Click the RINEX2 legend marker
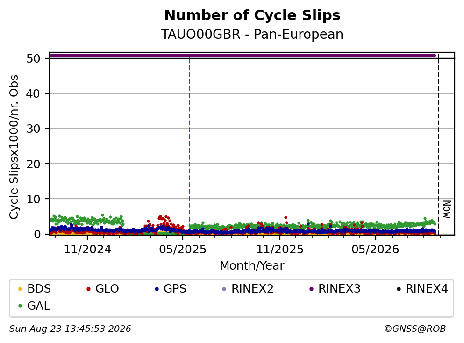 224,289
